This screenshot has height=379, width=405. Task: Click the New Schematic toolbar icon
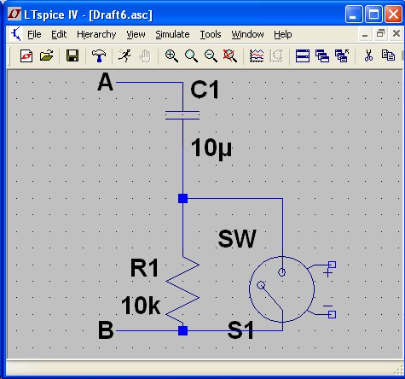point(26,55)
